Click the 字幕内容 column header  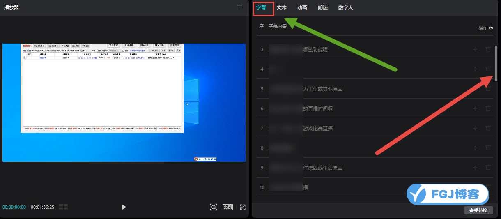point(278,26)
